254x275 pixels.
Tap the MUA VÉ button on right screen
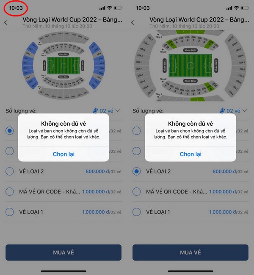click(190, 253)
